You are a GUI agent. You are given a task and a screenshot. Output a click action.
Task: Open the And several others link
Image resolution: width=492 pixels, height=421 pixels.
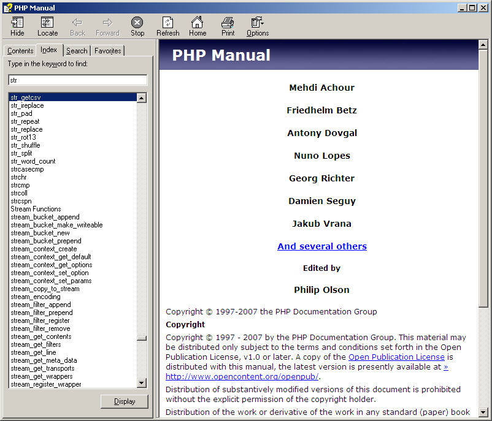tap(322, 246)
